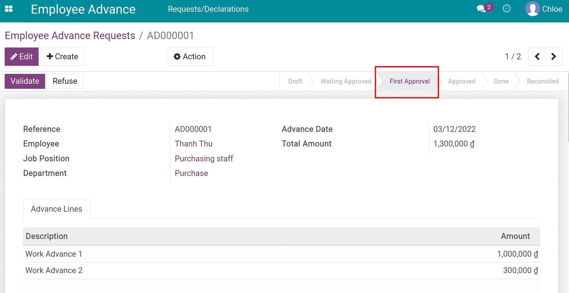This screenshot has height=293, width=569.
Task: Open the Purchasing staff job link
Action: click(204, 159)
